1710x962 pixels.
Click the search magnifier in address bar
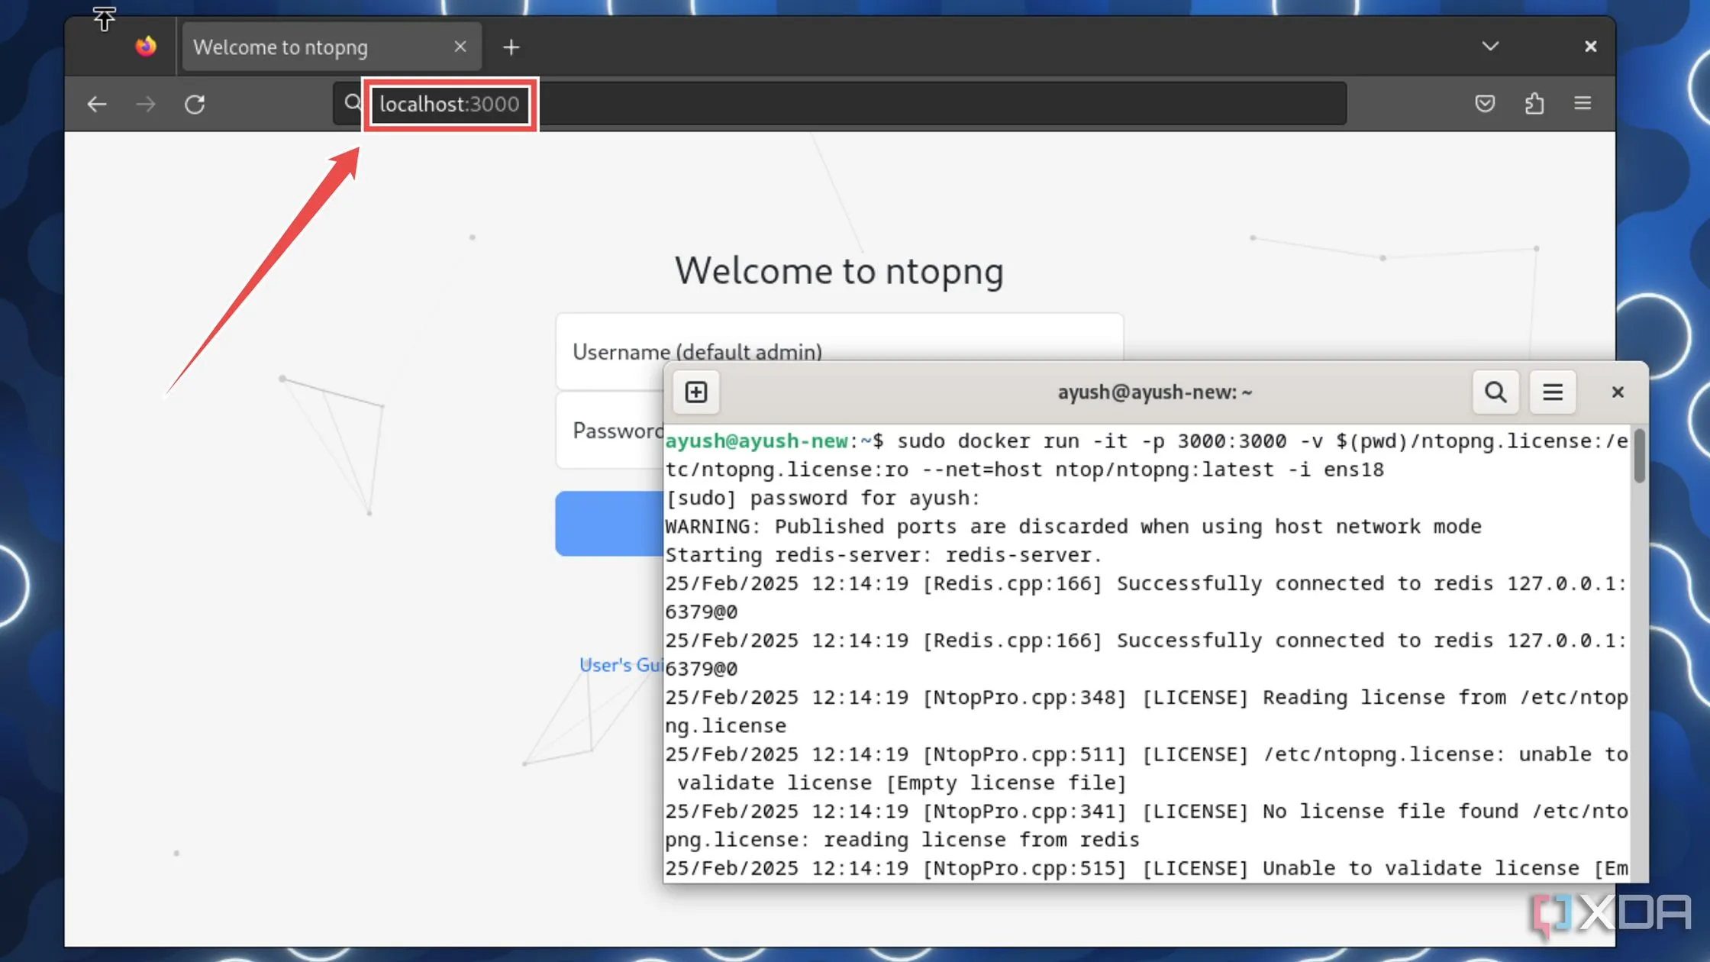(351, 103)
